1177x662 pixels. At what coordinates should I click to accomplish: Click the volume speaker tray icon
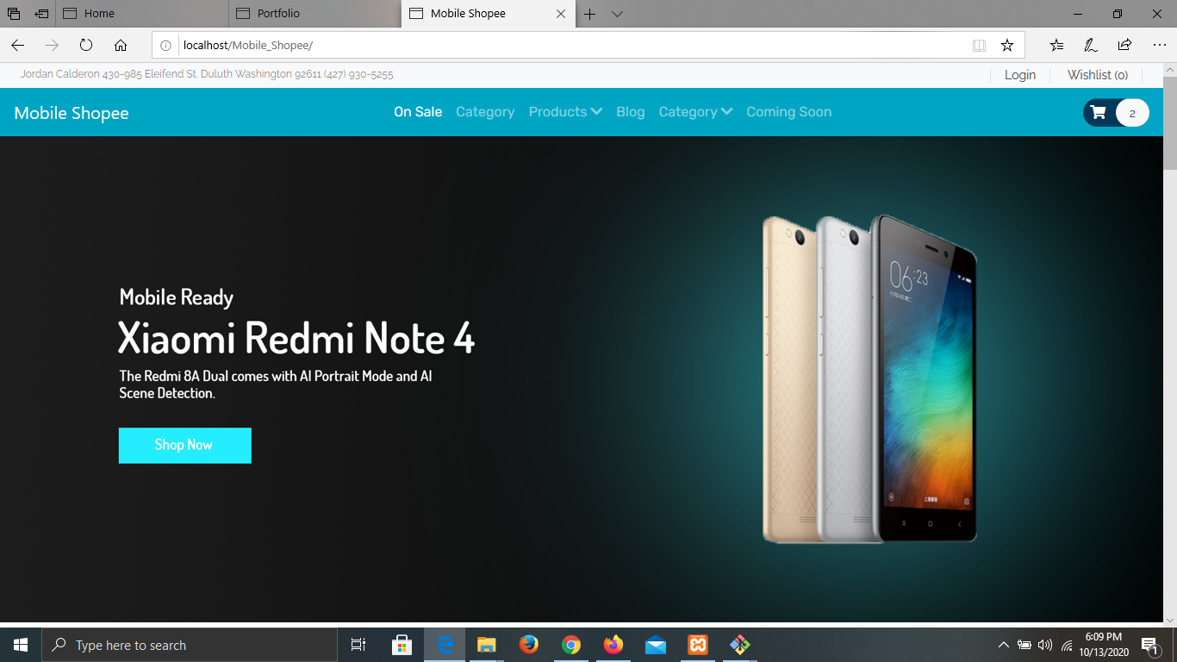point(1045,645)
